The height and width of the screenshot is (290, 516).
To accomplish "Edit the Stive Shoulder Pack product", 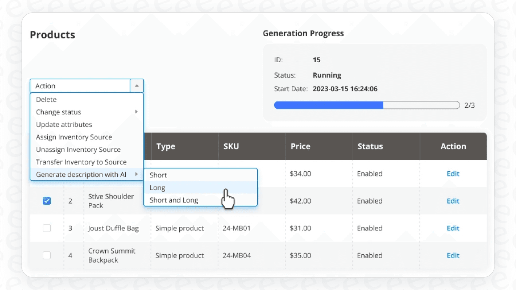I will pyautogui.click(x=453, y=201).
